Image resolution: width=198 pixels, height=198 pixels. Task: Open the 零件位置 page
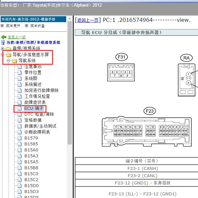(33, 73)
